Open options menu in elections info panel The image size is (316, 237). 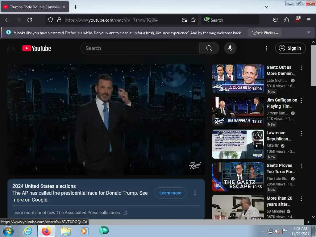pyautogui.click(x=195, y=193)
